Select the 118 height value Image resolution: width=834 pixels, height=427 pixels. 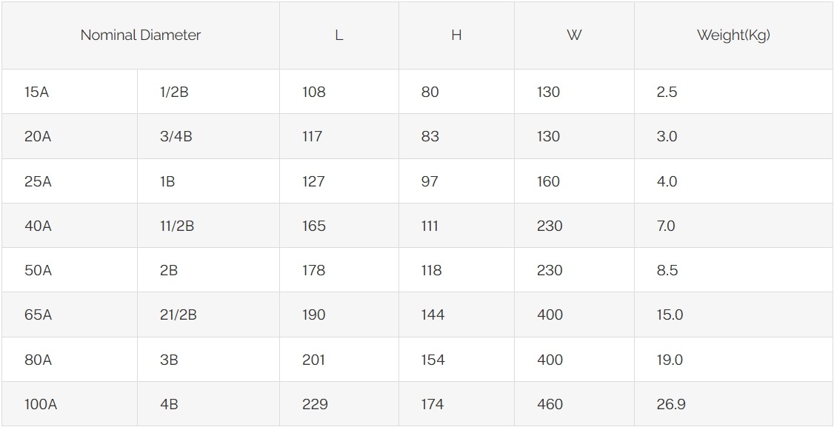[x=431, y=271]
